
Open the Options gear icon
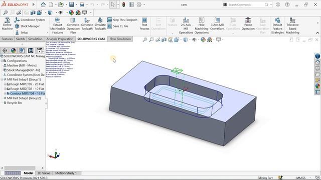[x=139, y=4]
